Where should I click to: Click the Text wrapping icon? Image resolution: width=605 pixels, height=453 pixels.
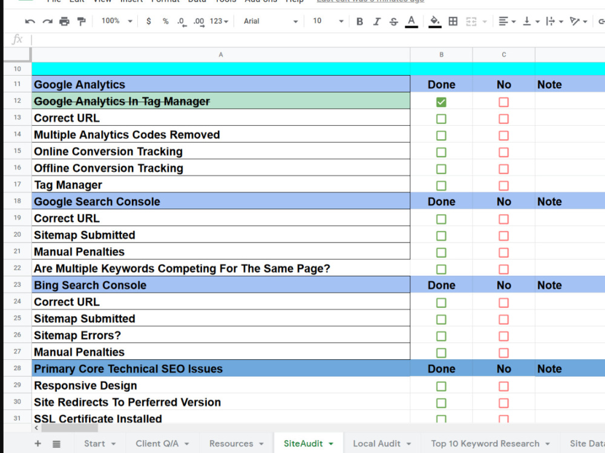pyautogui.click(x=551, y=21)
